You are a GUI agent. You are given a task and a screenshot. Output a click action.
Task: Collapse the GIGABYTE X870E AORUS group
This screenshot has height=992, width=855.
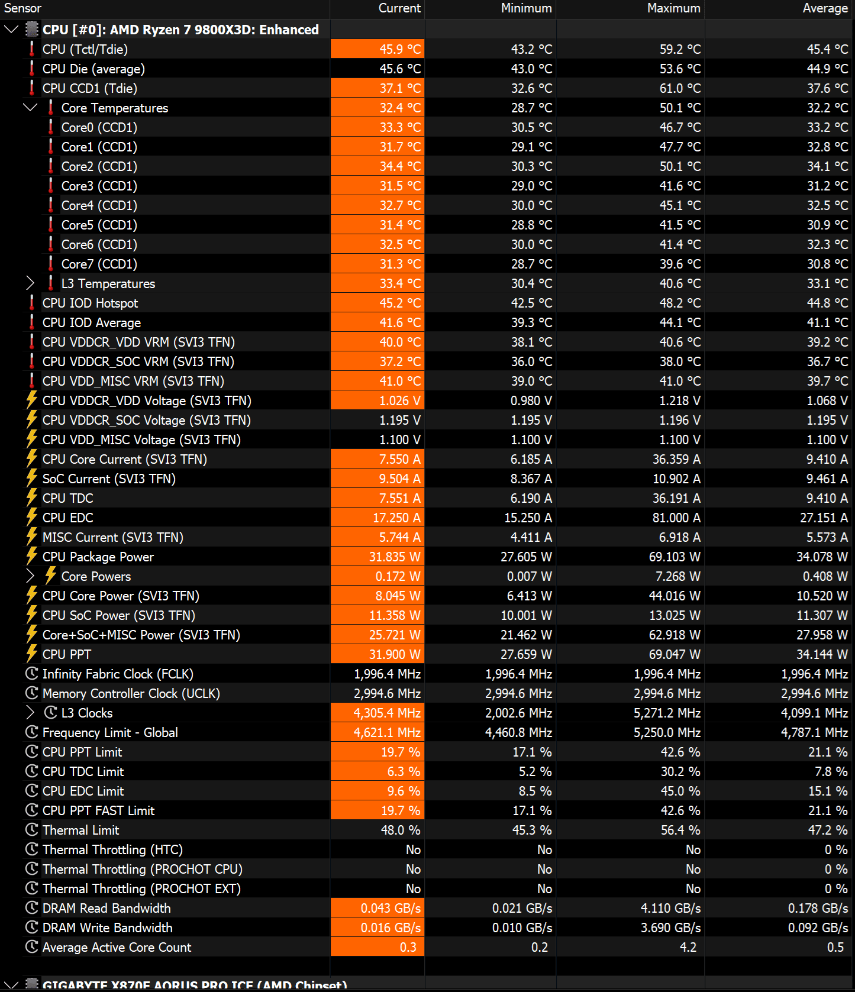coord(11,985)
